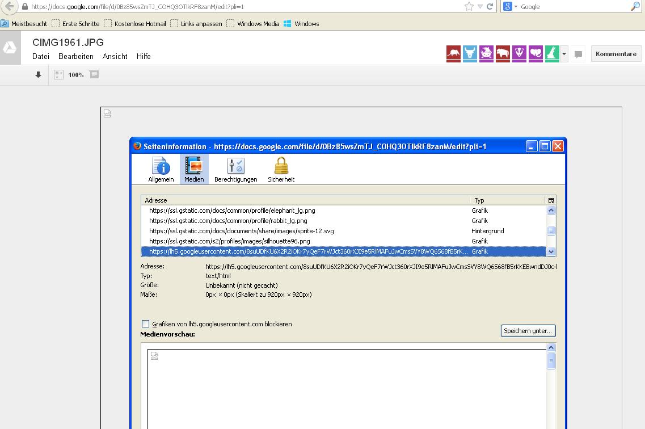This screenshot has width=645, height=429.
Task: Click the Firefox icon in Seiteninformation title bar
Action: [x=137, y=146]
